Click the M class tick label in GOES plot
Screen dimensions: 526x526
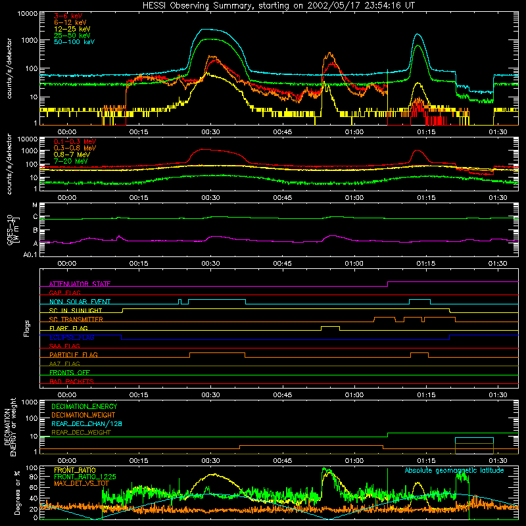coord(35,205)
